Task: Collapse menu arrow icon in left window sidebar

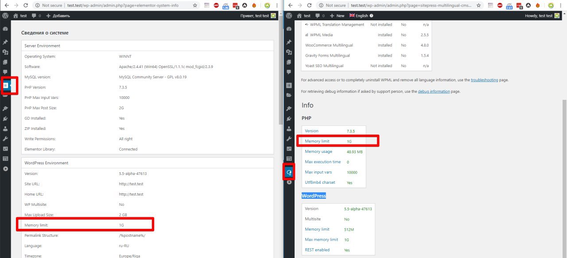Action: pos(5,168)
